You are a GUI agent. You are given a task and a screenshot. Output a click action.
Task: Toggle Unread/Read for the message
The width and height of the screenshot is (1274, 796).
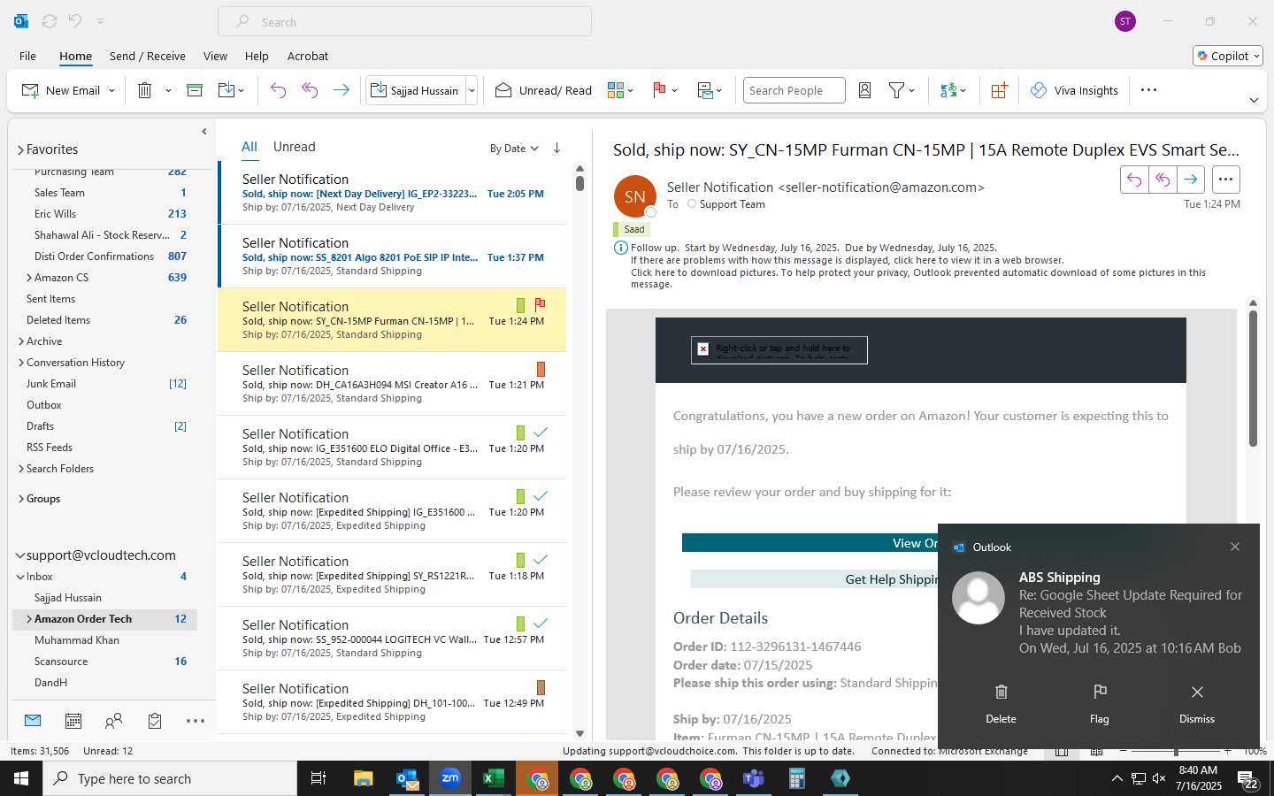(x=543, y=90)
